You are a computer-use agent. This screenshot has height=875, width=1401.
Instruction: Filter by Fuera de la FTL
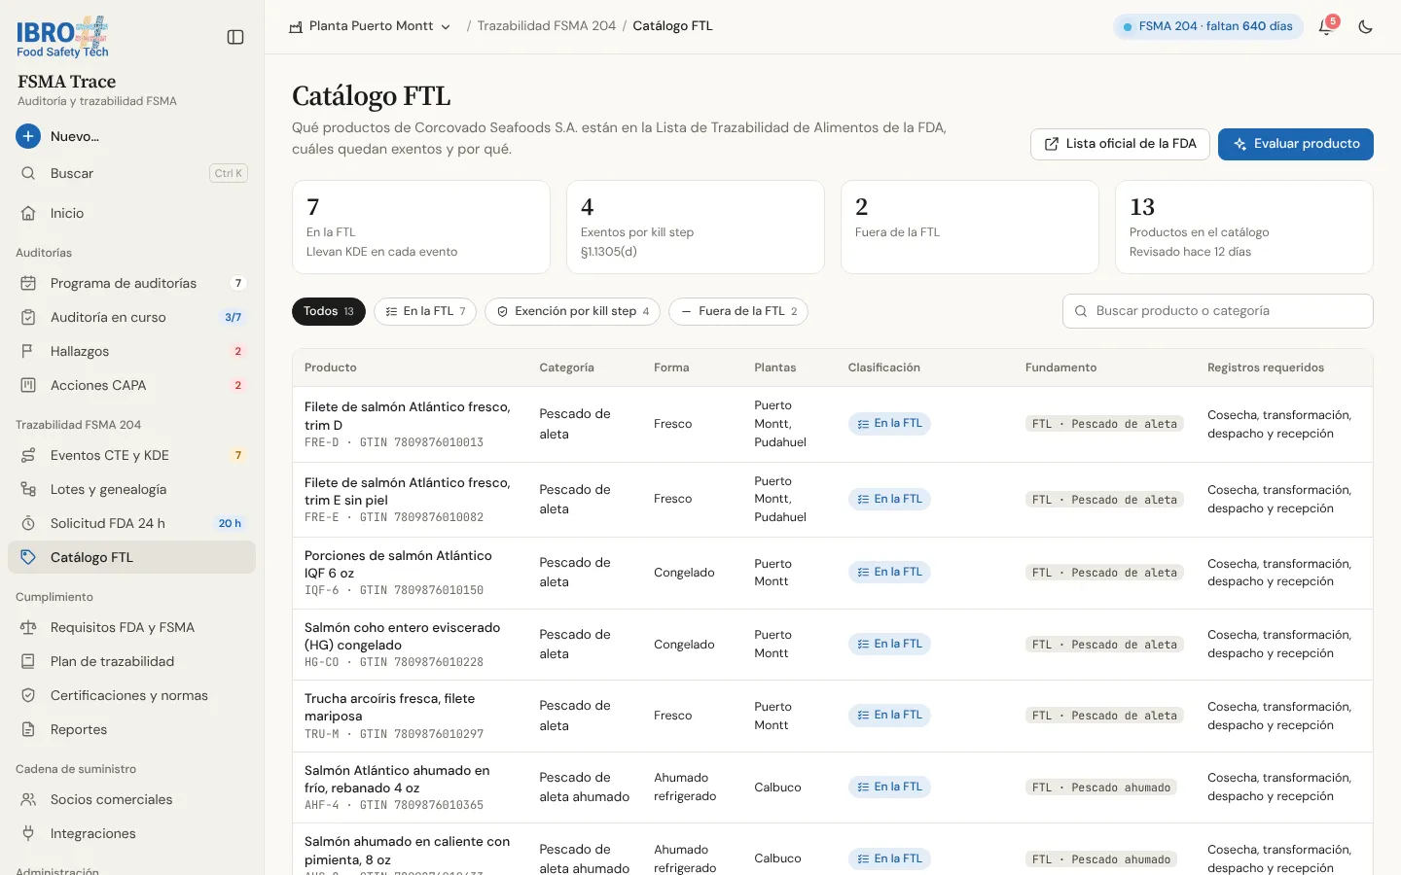738,311
